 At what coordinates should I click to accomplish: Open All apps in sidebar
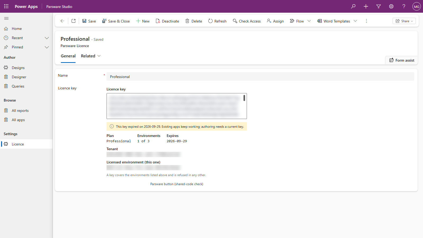tap(26, 120)
